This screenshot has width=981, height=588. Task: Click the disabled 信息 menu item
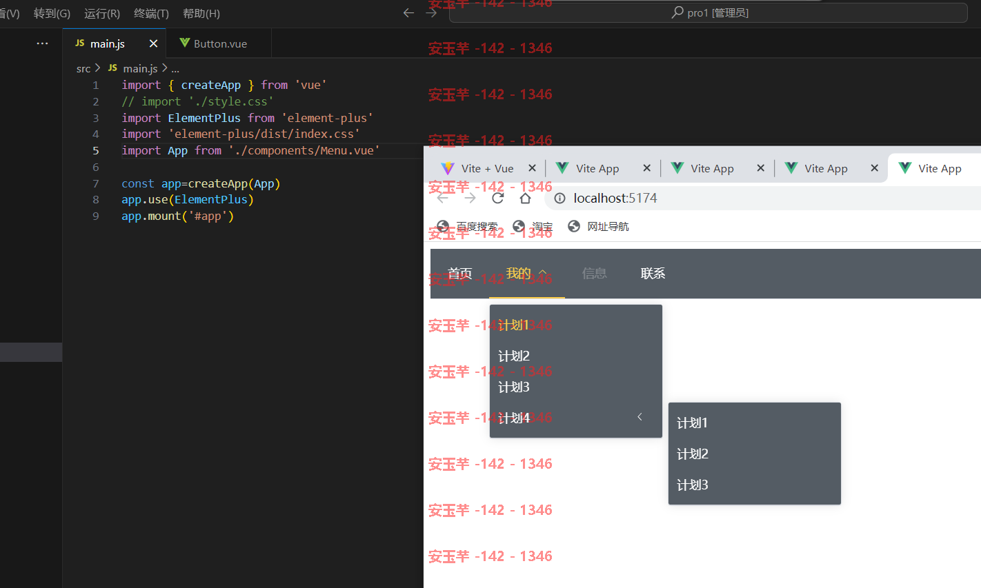595,274
